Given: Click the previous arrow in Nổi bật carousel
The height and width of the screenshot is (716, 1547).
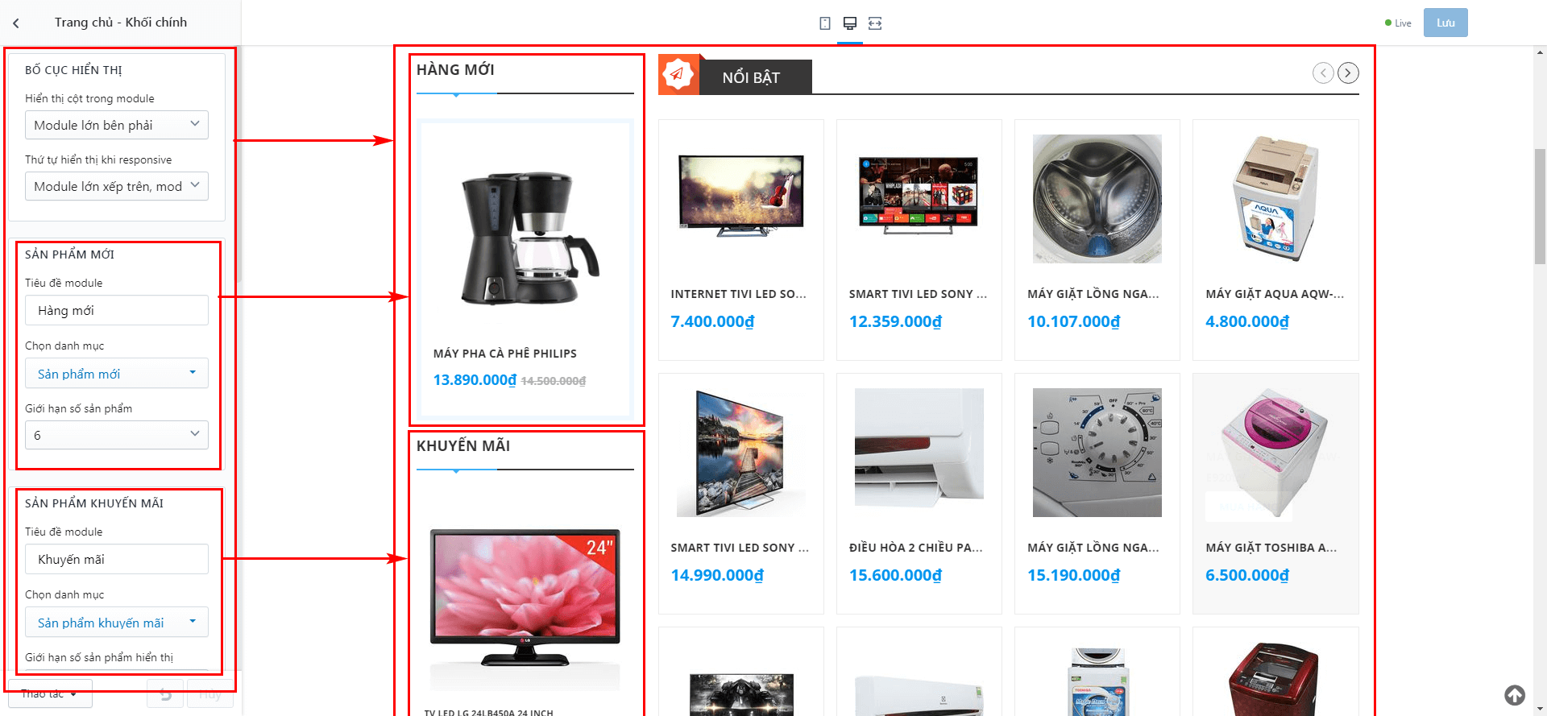Looking at the screenshot, I should 1323,73.
